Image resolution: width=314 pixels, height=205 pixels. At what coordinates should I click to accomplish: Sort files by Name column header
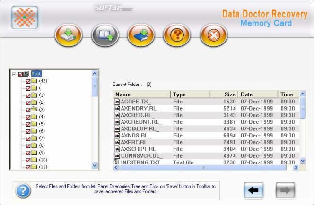[142, 94]
